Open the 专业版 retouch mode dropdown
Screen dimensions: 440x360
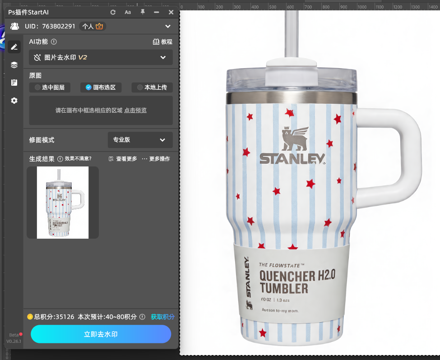(140, 140)
